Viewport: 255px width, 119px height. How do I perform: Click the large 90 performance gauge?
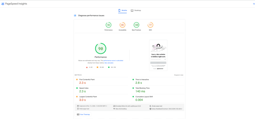coord(101,48)
